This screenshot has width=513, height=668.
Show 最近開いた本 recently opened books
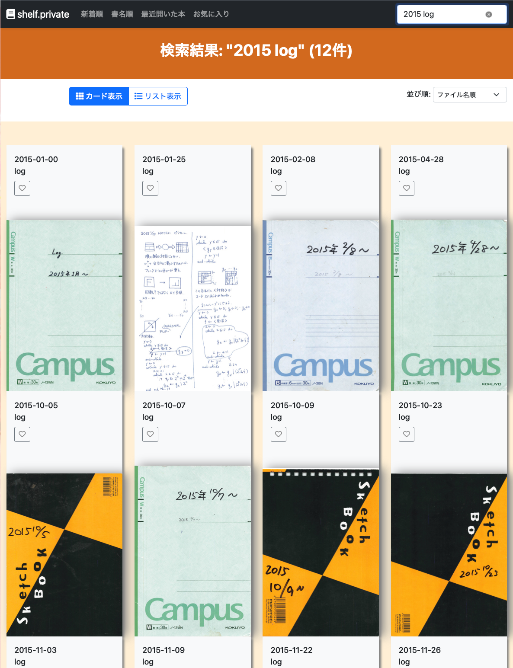pyautogui.click(x=163, y=14)
